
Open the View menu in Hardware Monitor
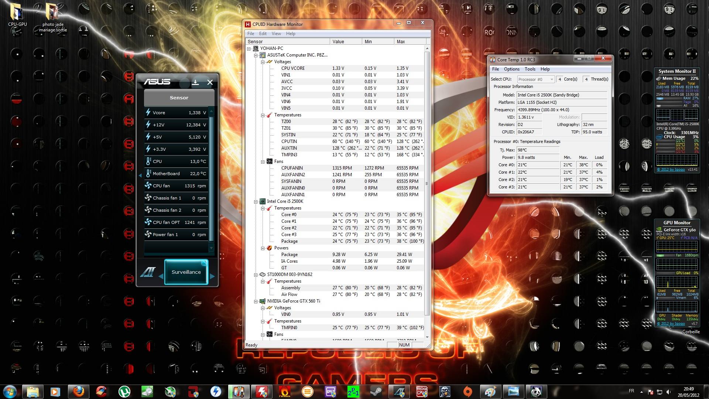(x=276, y=34)
